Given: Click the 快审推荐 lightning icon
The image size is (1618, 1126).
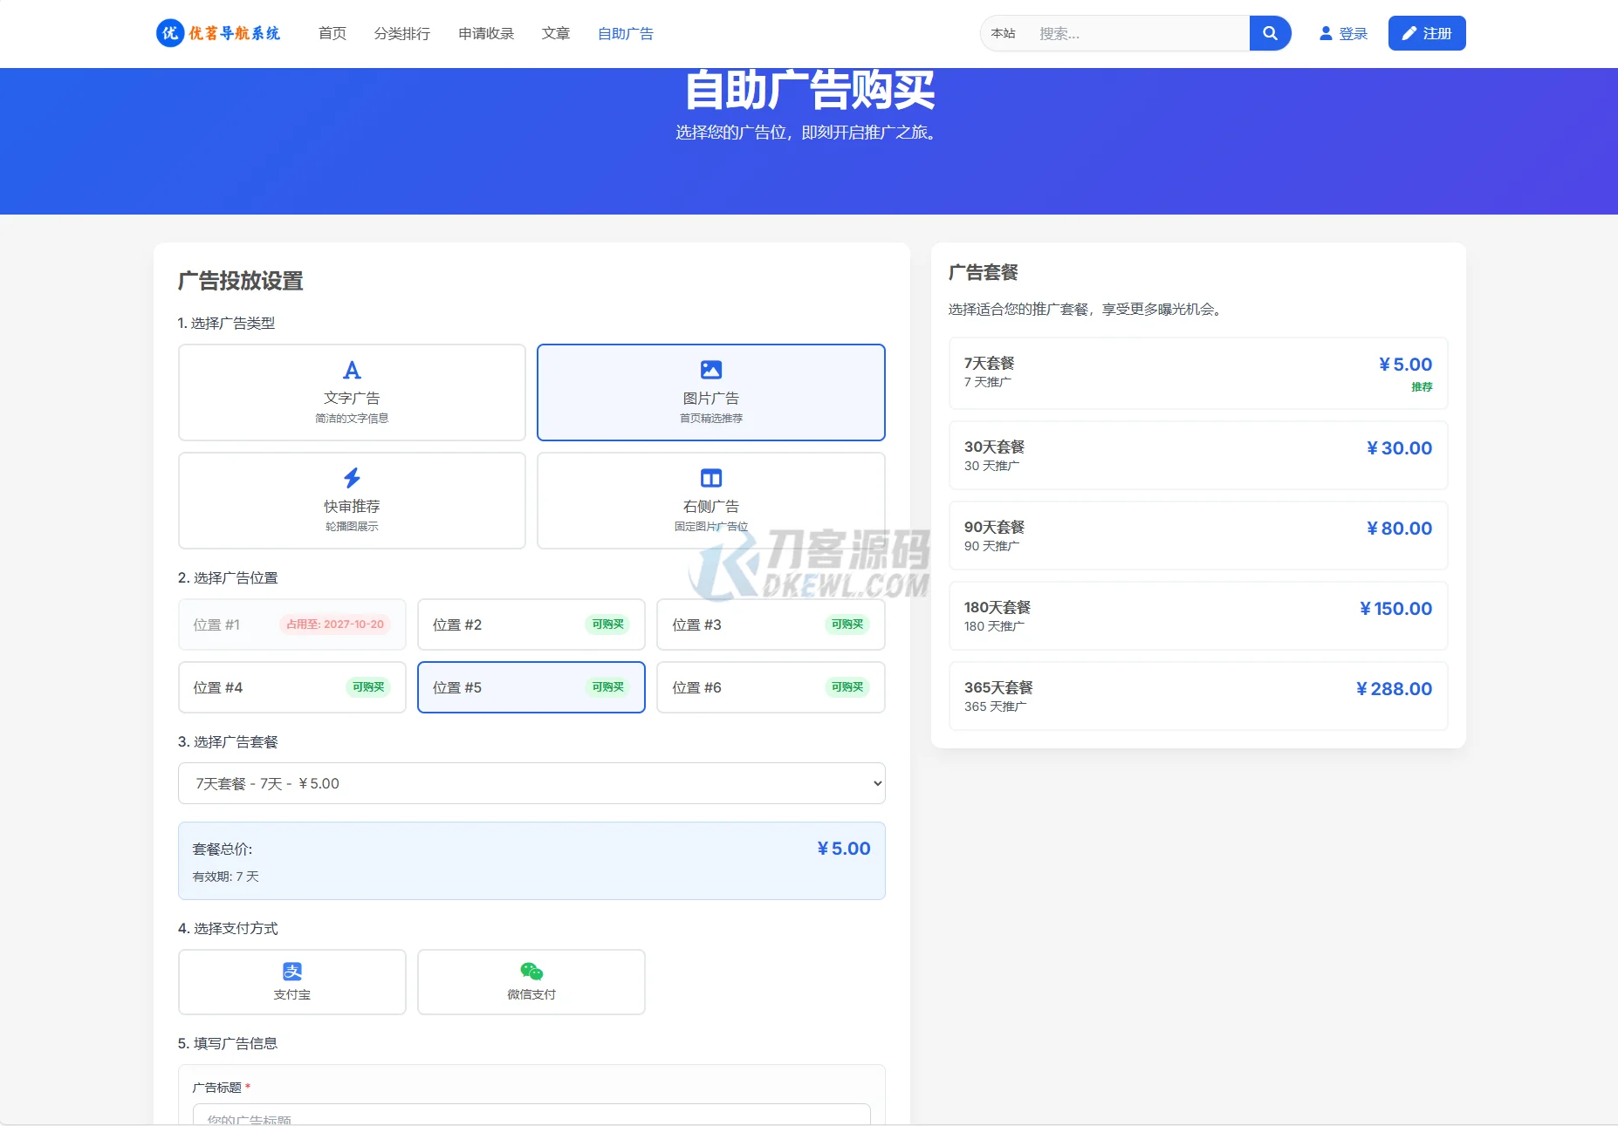Looking at the screenshot, I should pyautogui.click(x=351, y=477).
